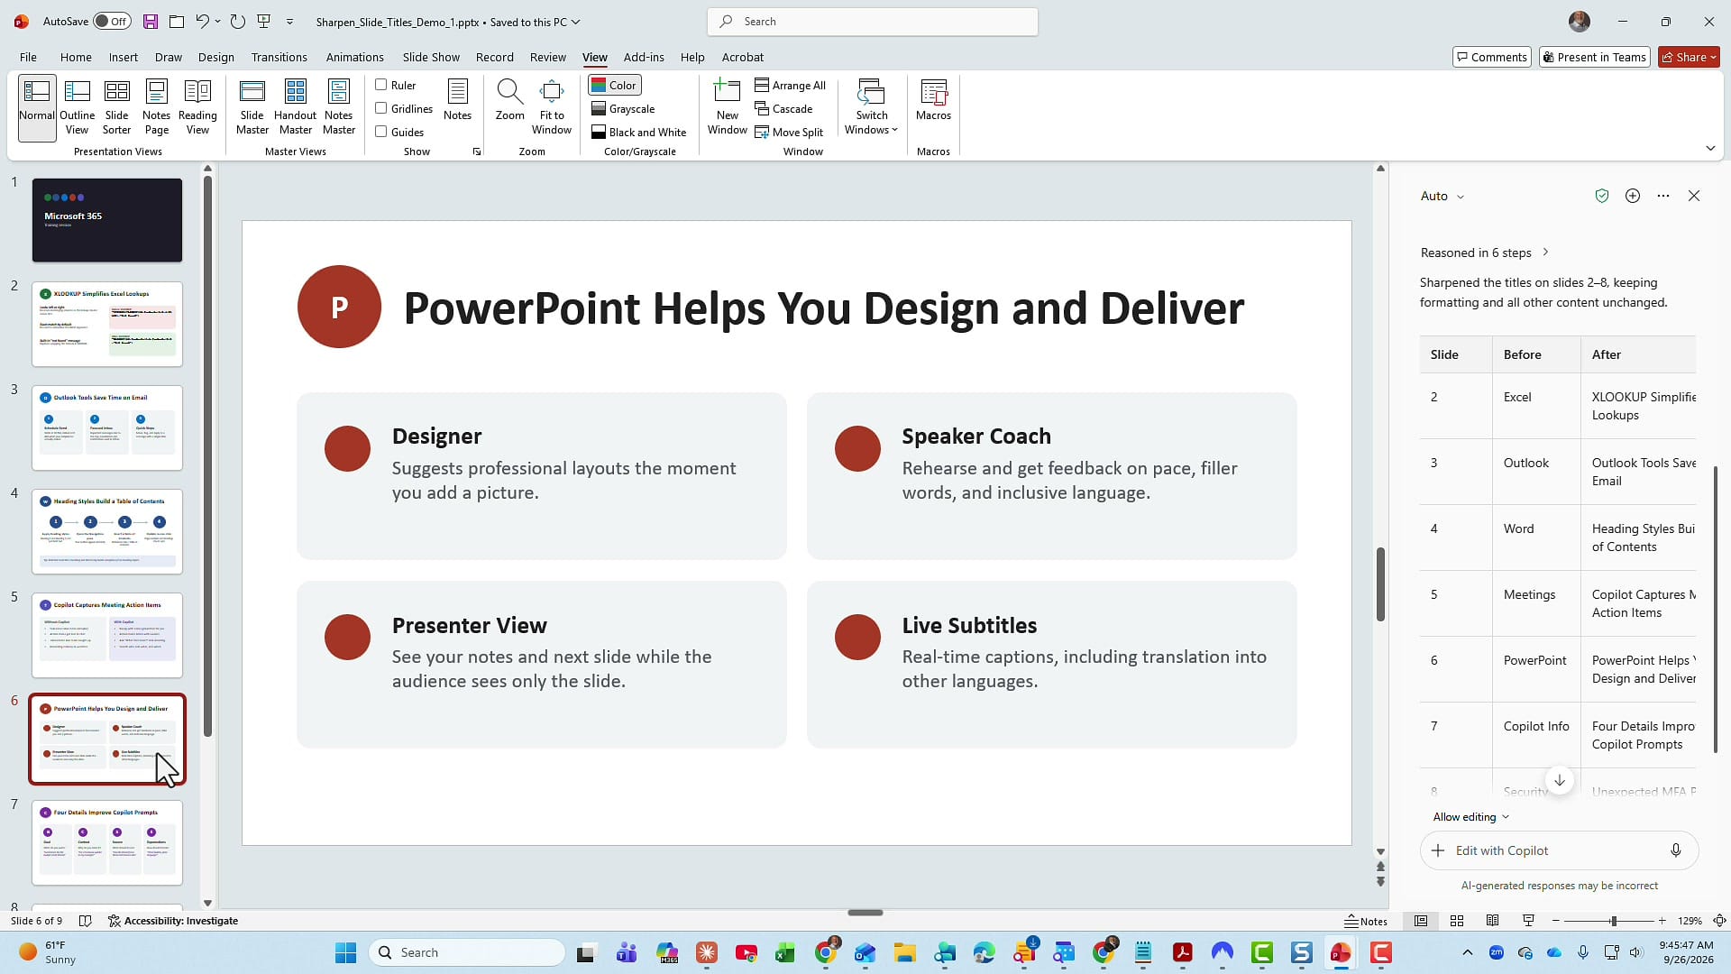The image size is (1731, 974).
Task: Select Grayscale color mode
Action: point(623,108)
